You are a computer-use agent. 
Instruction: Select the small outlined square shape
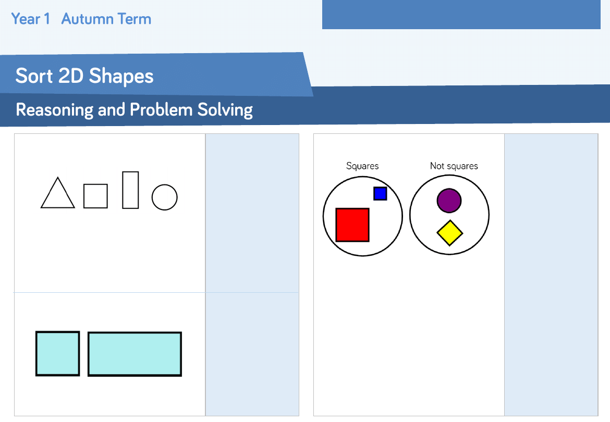point(95,196)
